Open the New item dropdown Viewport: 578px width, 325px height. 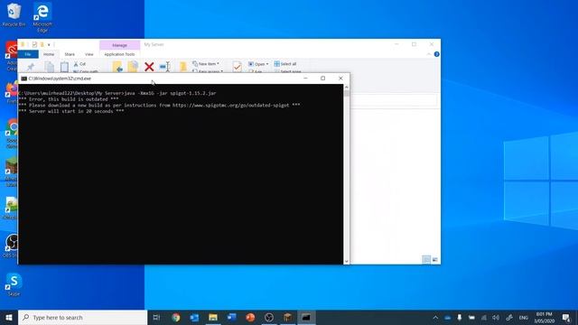click(206, 64)
